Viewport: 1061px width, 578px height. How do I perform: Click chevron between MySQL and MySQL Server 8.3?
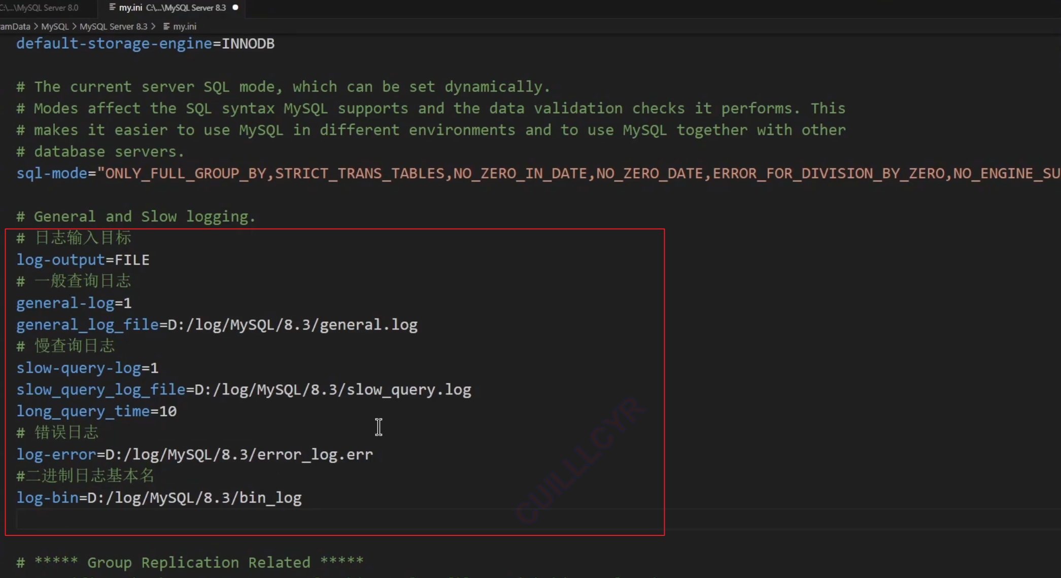74,26
